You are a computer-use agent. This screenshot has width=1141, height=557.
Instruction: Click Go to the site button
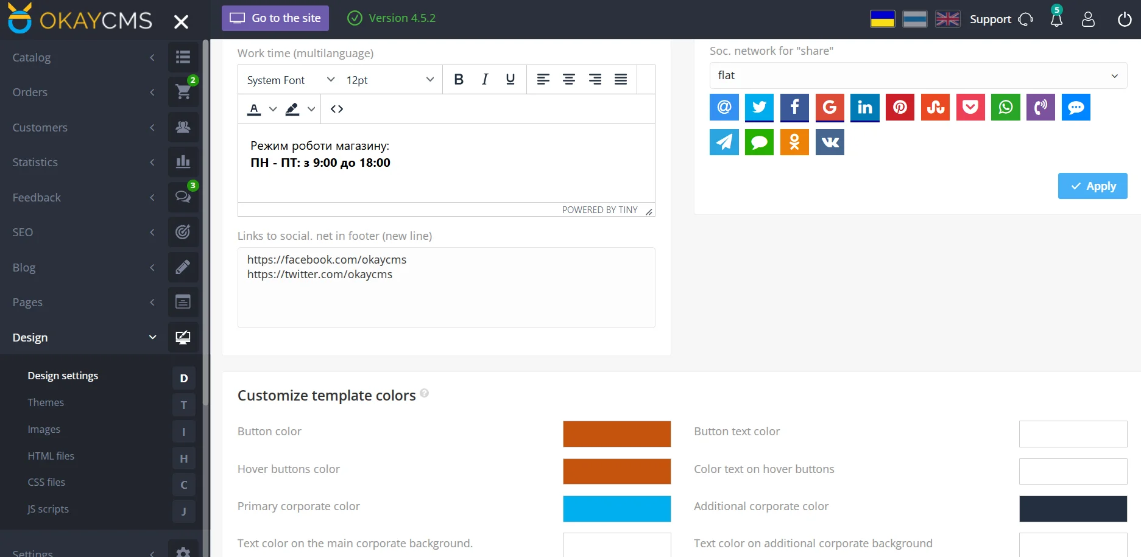coord(275,18)
